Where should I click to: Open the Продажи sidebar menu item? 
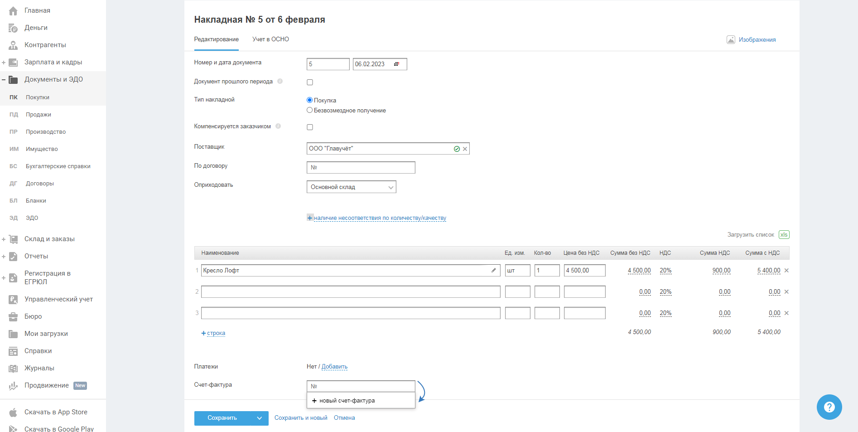click(x=39, y=115)
